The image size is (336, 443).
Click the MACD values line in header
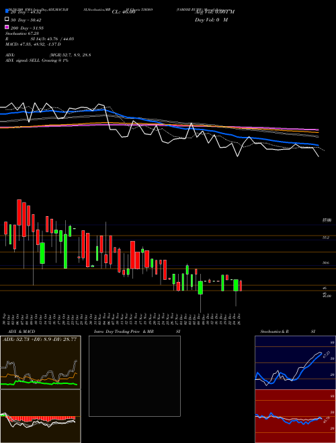(x=33, y=44)
